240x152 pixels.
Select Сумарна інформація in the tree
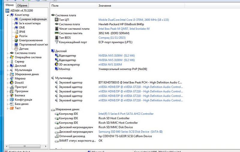33,19
